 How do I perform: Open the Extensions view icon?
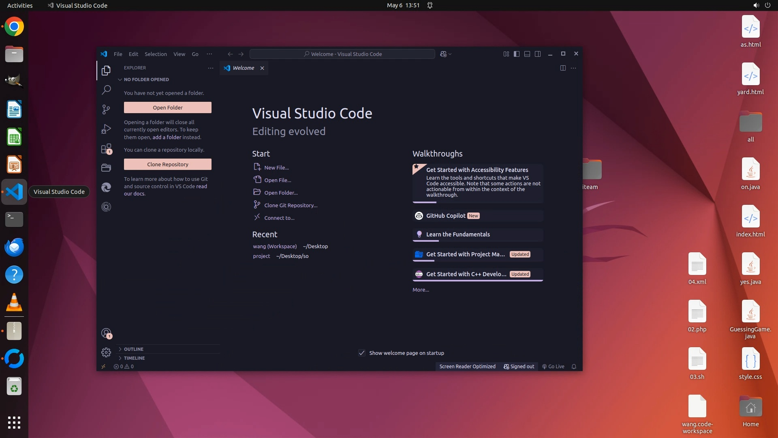tap(106, 149)
